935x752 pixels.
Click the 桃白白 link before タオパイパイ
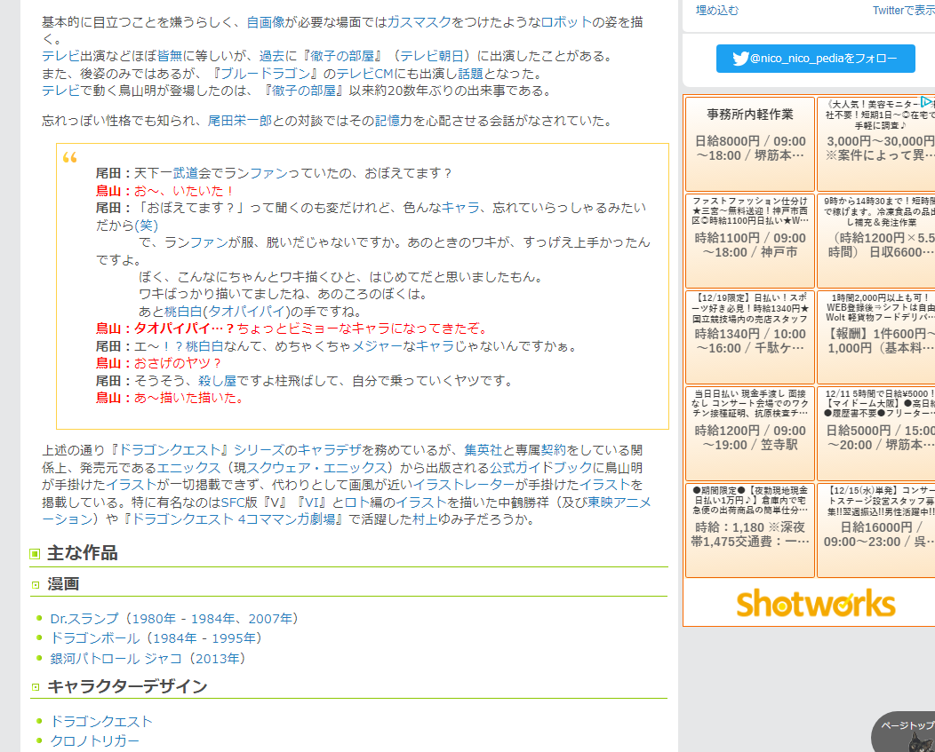184,312
